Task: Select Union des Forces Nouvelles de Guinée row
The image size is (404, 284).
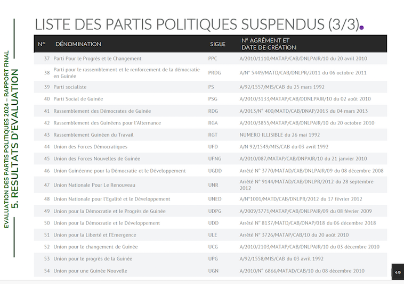Action: (96, 158)
